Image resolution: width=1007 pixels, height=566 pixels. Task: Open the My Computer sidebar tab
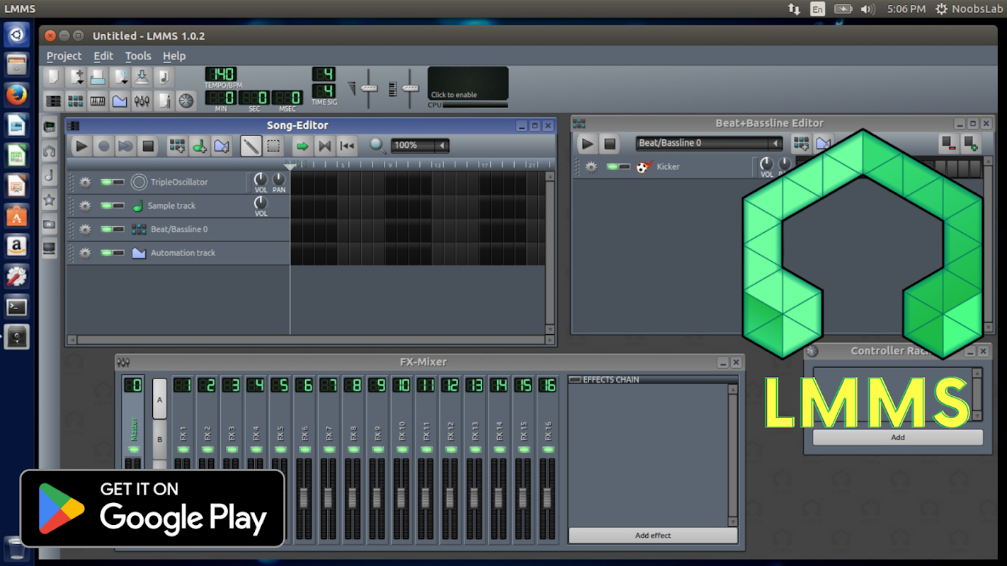[x=50, y=248]
